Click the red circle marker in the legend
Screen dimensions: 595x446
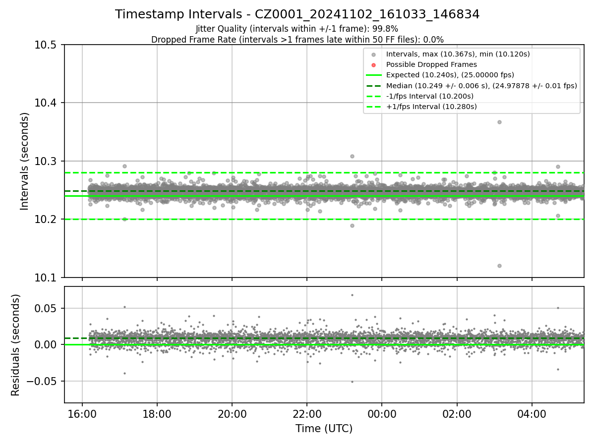pyautogui.click(x=374, y=65)
